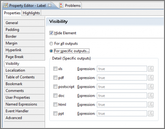Open the Comments category
This screenshot has height=129, width=165.
[x=24, y=91]
